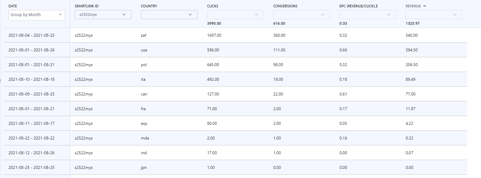Click the EPC (REVENUE/CLICK),$ header
The height and width of the screenshot is (178, 481).
coord(358,6)
